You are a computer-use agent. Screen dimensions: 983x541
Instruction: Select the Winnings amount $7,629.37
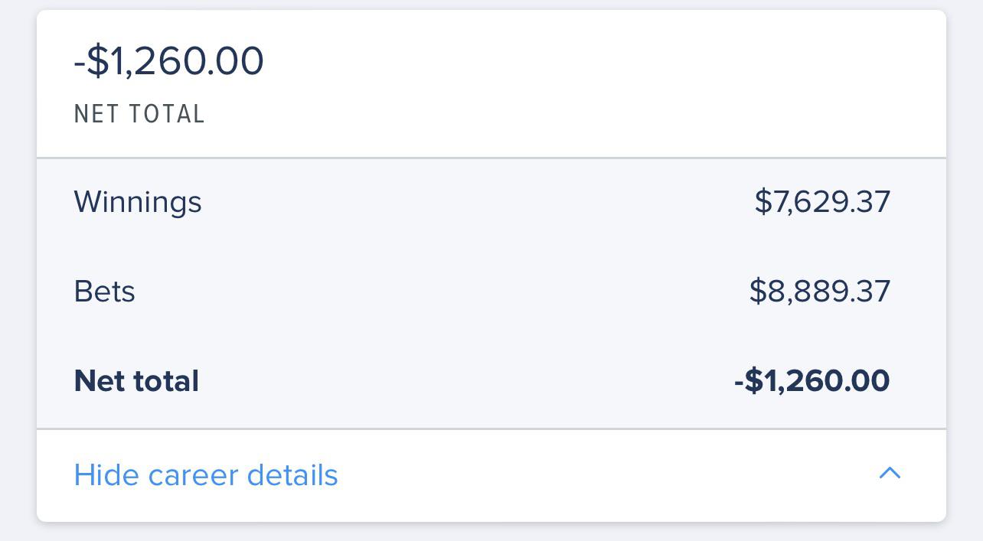pos(822,201)
